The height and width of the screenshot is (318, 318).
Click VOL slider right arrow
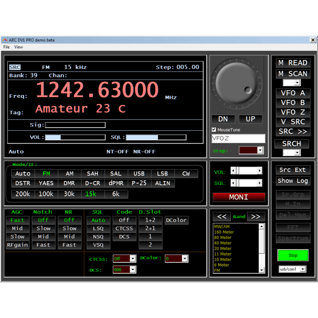(x=260, y=171)
